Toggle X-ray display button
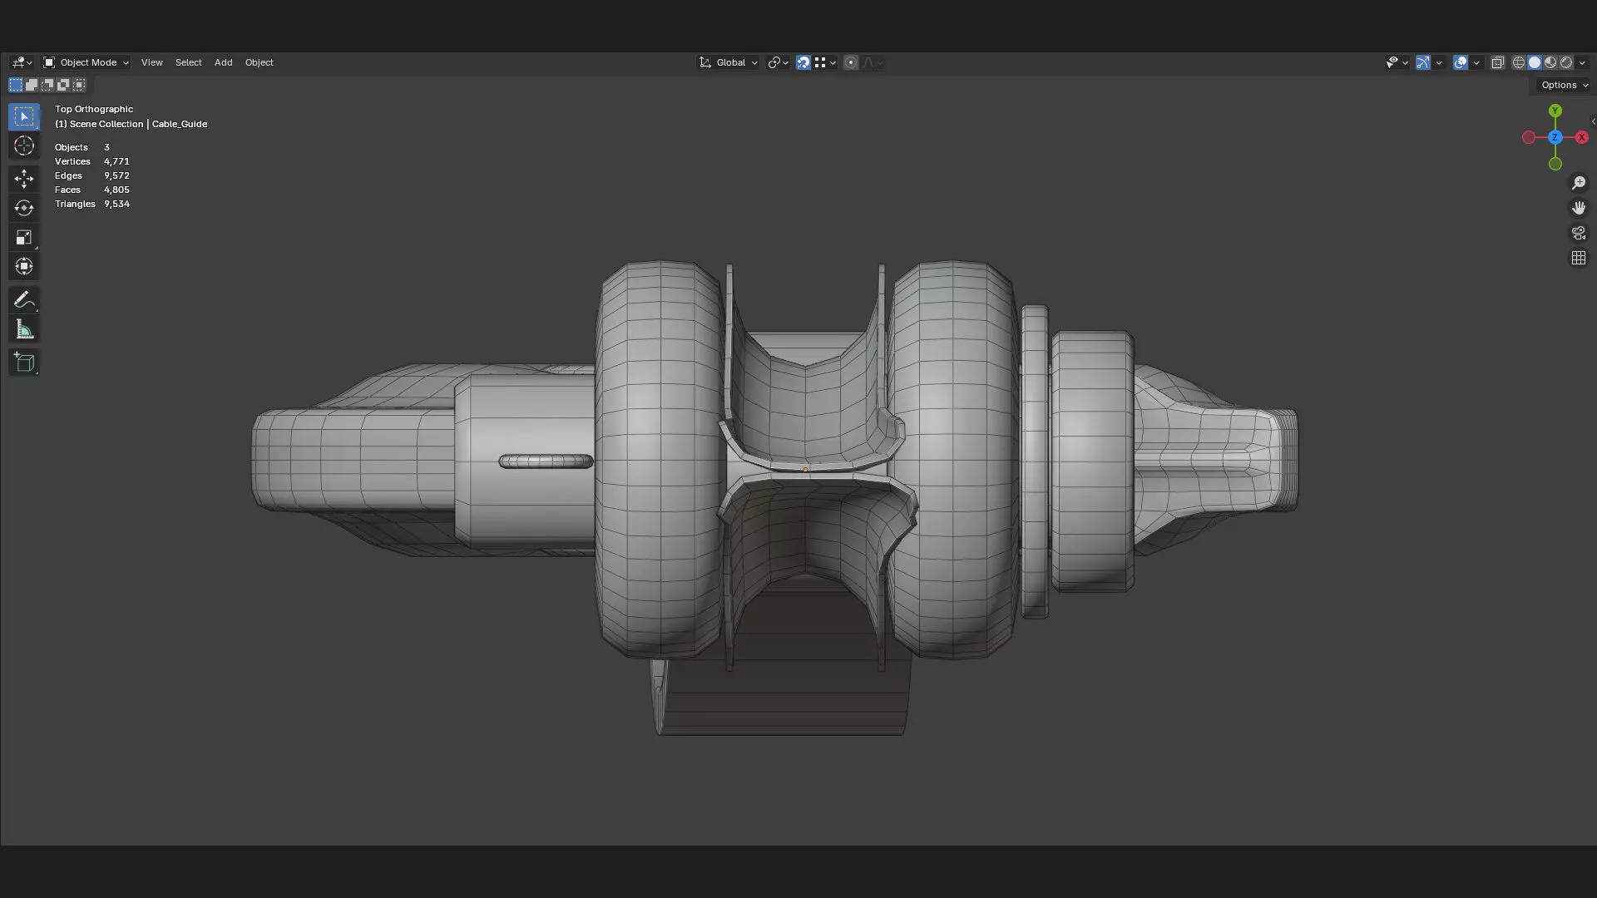Image resolution: width=1597 pixels, height=898 pixels. pos(1497,62)
